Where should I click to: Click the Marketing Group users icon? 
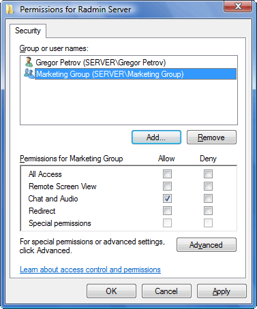click(x=29, y=74)
